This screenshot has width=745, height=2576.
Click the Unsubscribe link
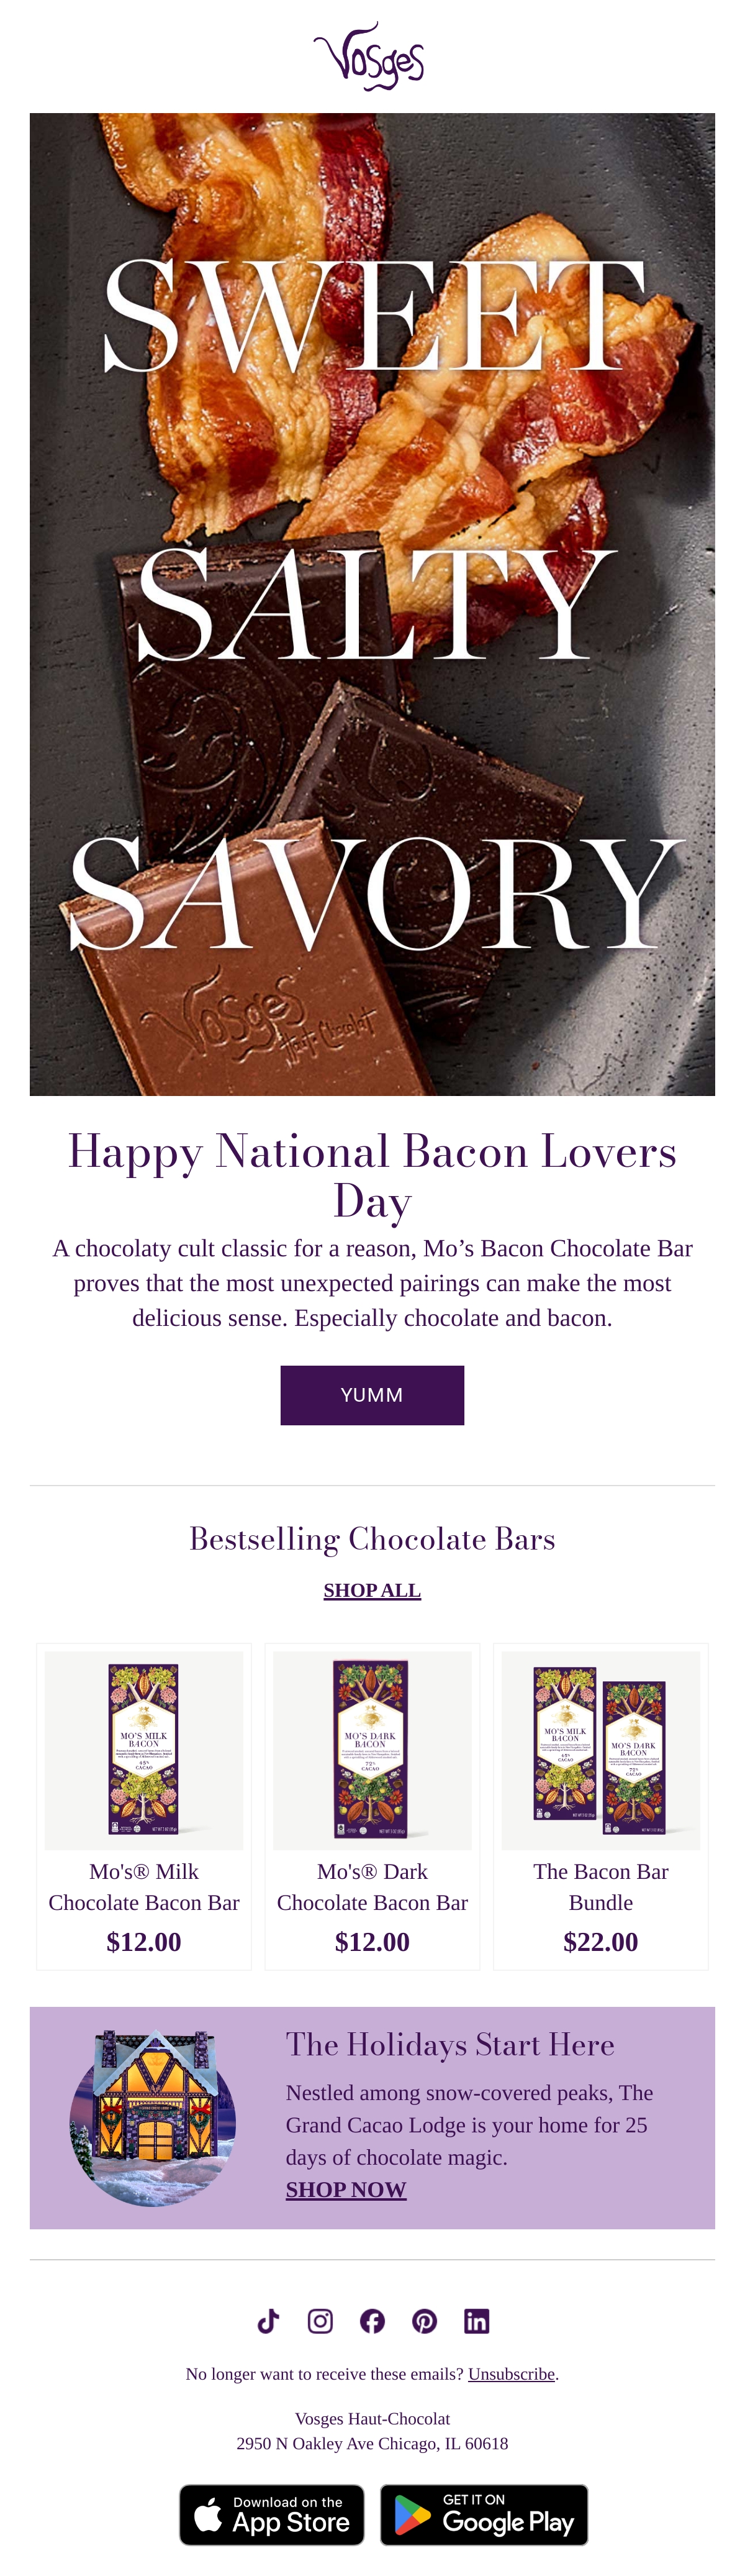512,2374
